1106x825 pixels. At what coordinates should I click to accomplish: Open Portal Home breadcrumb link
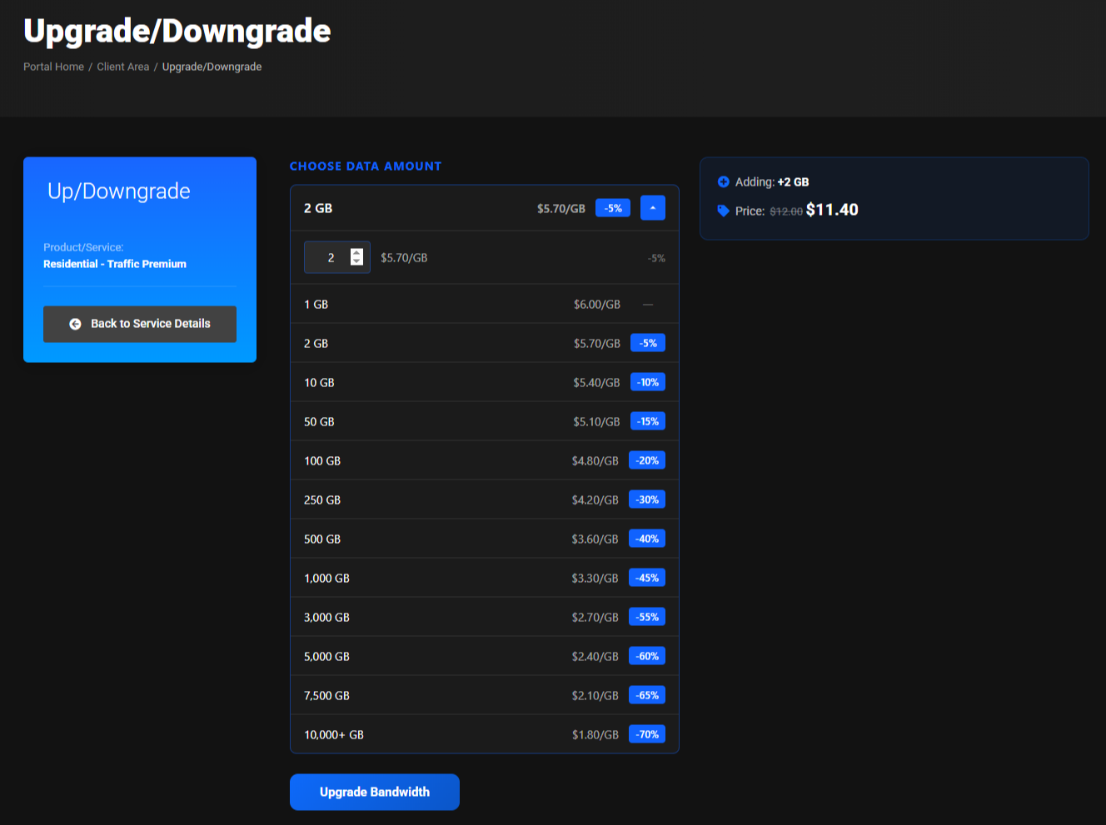53,67
